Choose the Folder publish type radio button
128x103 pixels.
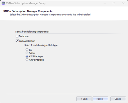(27, 53)
